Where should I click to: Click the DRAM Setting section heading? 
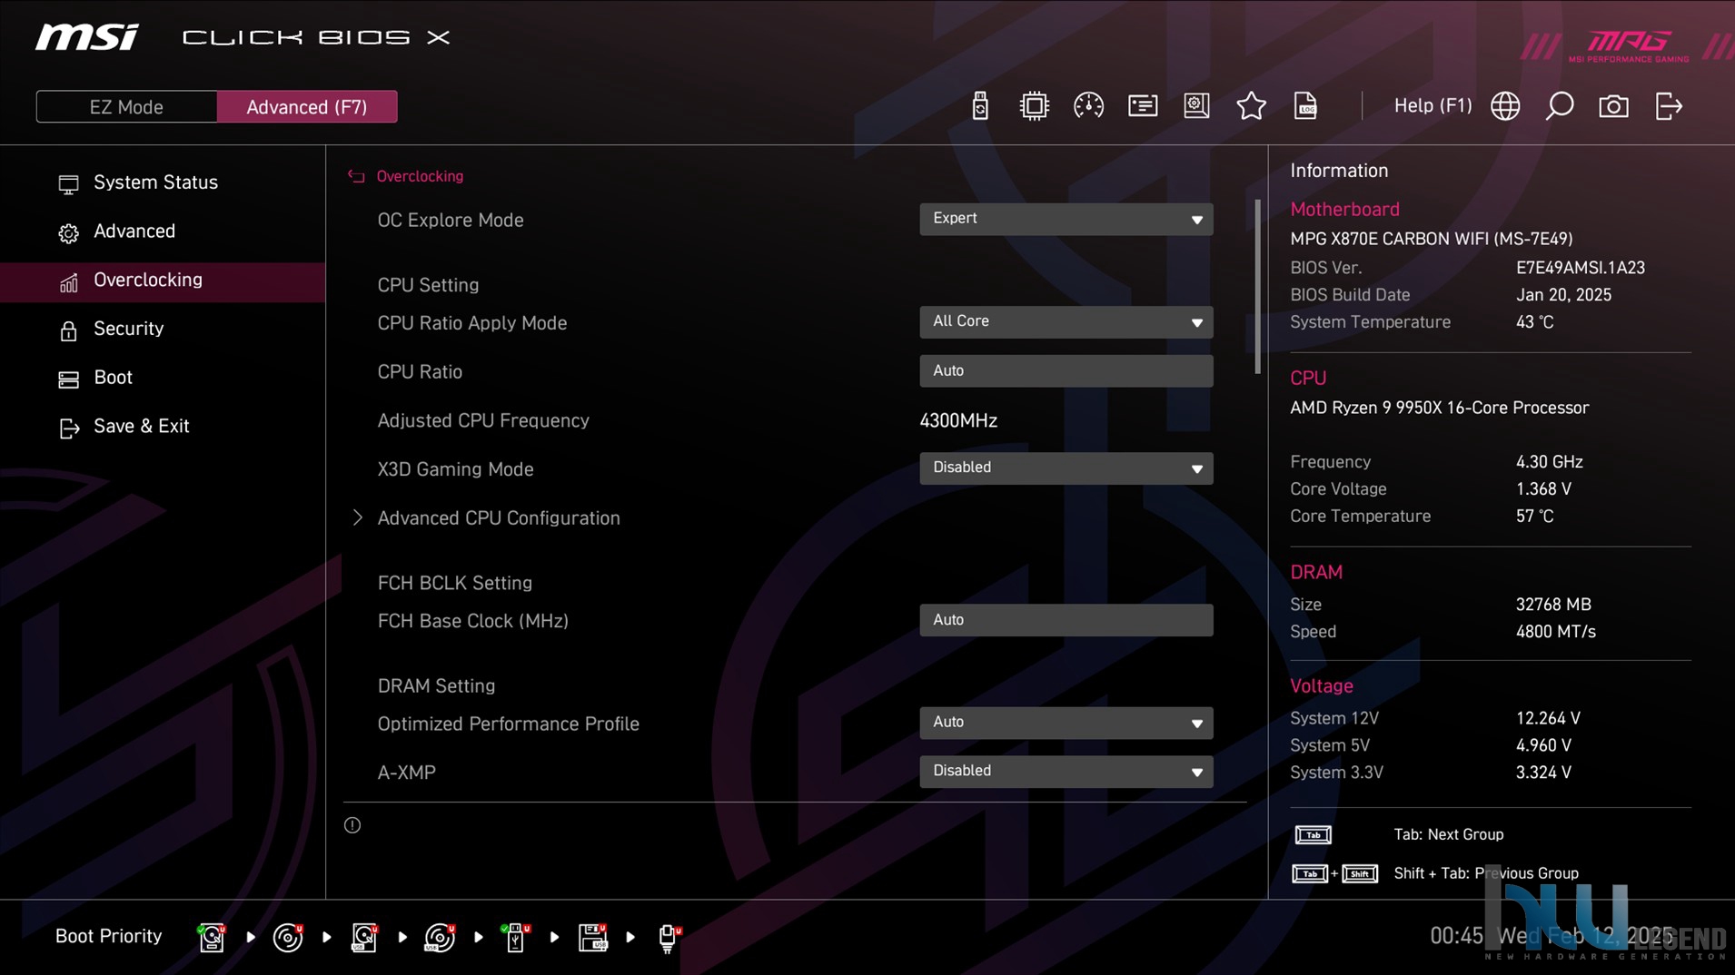[x=436, y=686]
